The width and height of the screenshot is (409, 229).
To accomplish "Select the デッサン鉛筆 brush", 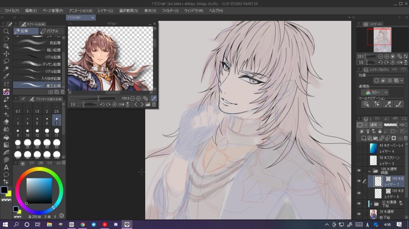I will (37, 64).
